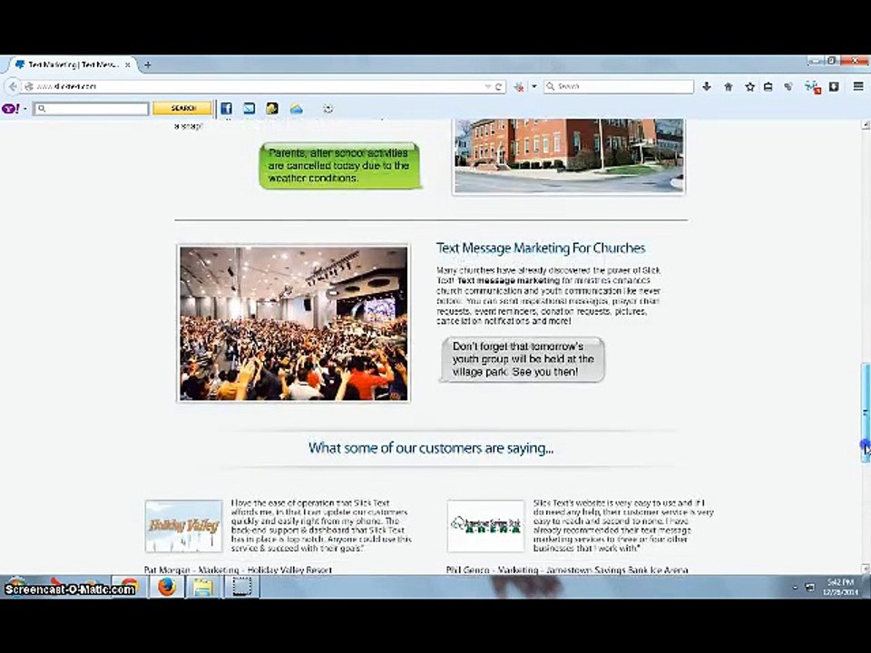Click the church congregation photo
Image resolution: width=871 pixels, height=653 pixels.
tap(293, 323)
